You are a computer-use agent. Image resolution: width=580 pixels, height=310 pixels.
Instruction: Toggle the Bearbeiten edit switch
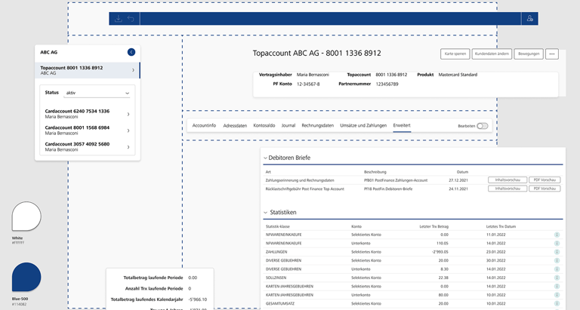483,126
